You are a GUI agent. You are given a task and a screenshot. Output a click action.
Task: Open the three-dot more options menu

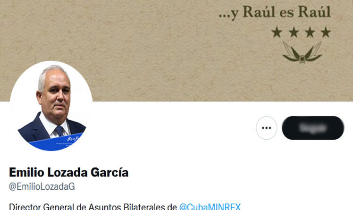pyautogui.click(x=266, y=128)
